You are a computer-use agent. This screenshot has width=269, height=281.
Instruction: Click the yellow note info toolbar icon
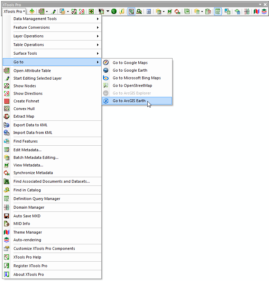[x=122, y=11]
